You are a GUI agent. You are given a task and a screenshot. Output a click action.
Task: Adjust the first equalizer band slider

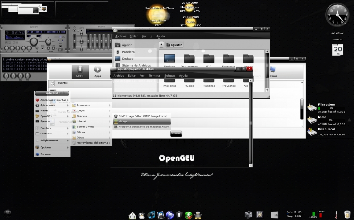point(89,42)
